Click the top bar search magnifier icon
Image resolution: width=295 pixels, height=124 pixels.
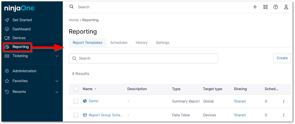pos(72,7)
